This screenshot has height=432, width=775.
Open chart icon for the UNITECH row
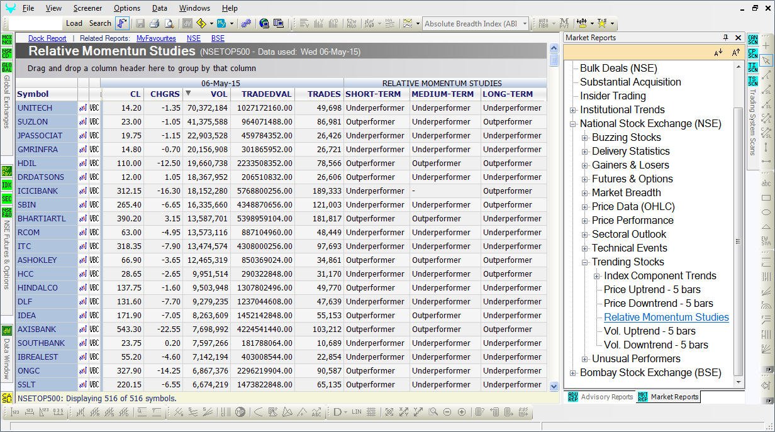point(83,108)
